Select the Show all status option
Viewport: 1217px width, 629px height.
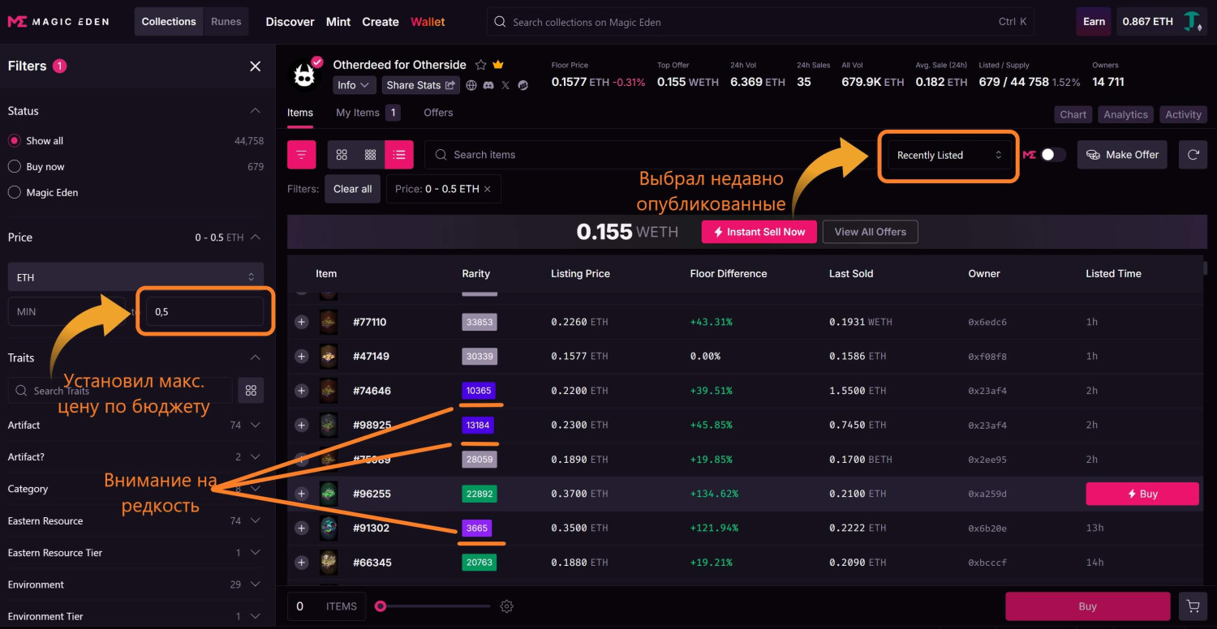pyautogui.click(x=14, y=140)
